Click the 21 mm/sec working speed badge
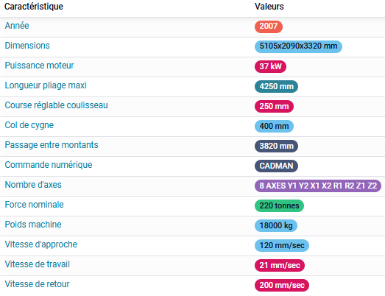 point(280,265)
